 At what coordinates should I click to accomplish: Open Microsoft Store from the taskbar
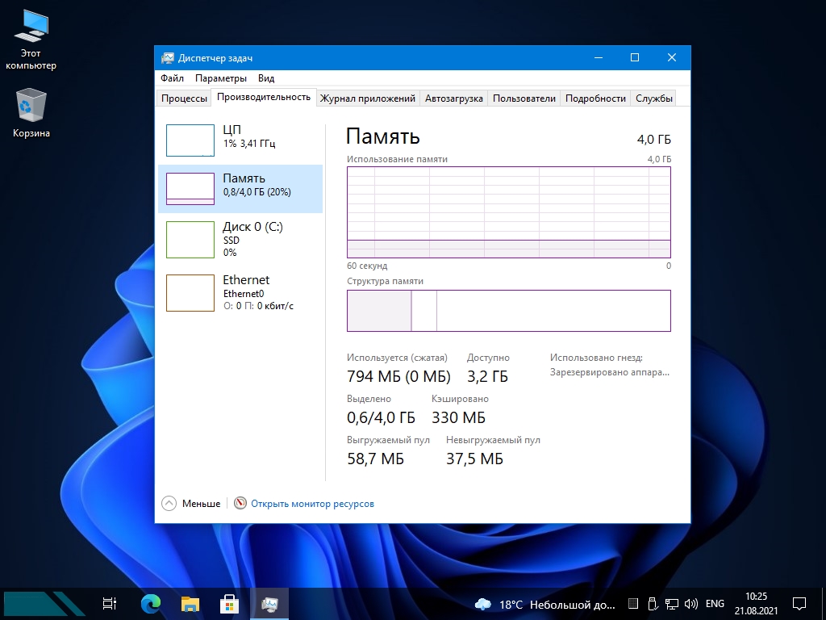coord(229,604)
